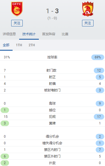Image resolution: width=105 pixels, height=166 pixels.
Task: Click the 1 - 3 final score
Action: [52, 11]
